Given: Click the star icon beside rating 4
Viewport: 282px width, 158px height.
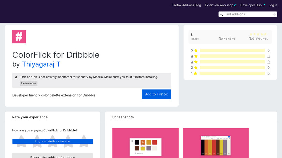Looking at the screenshot, I should [x=196, y=56].
